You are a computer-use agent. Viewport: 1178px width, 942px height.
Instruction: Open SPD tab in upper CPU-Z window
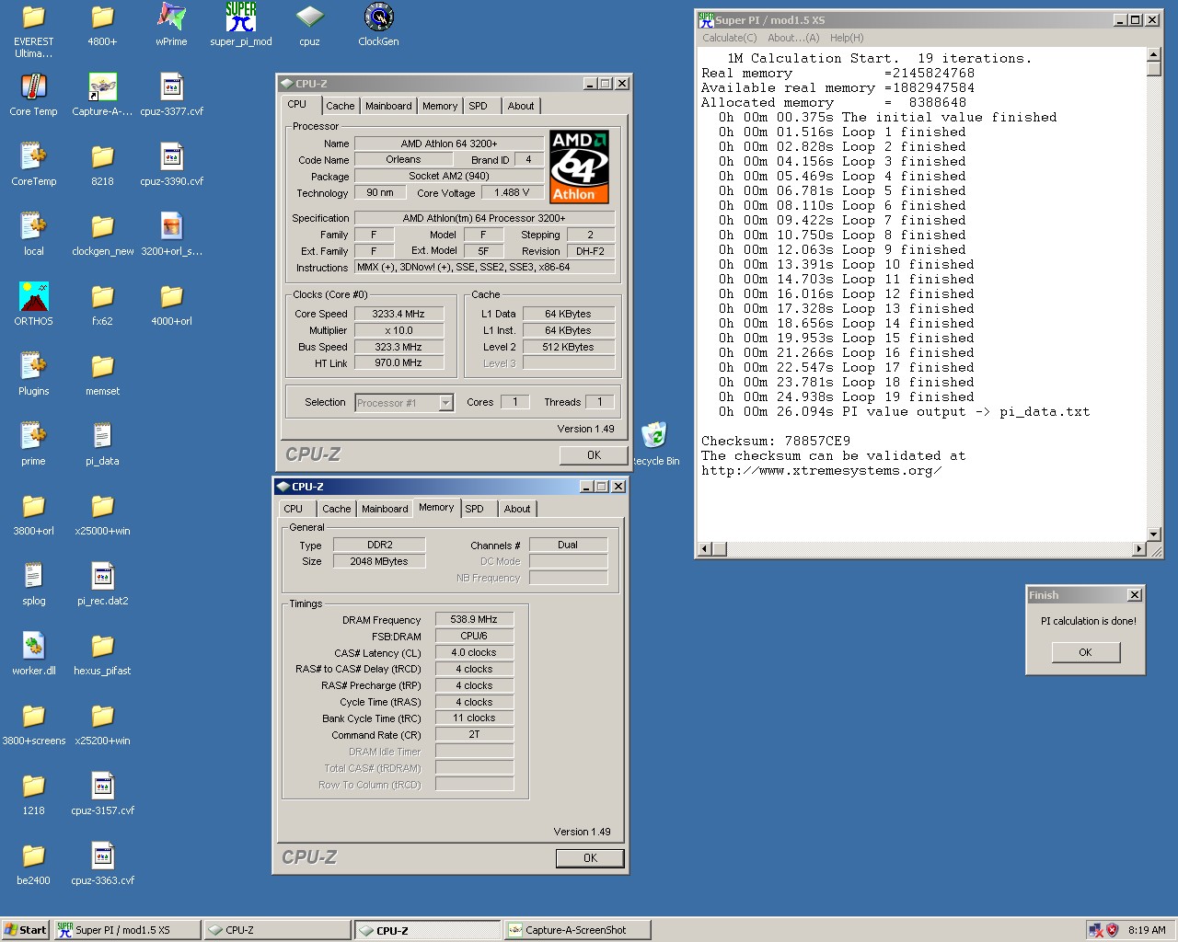point(478,106)
